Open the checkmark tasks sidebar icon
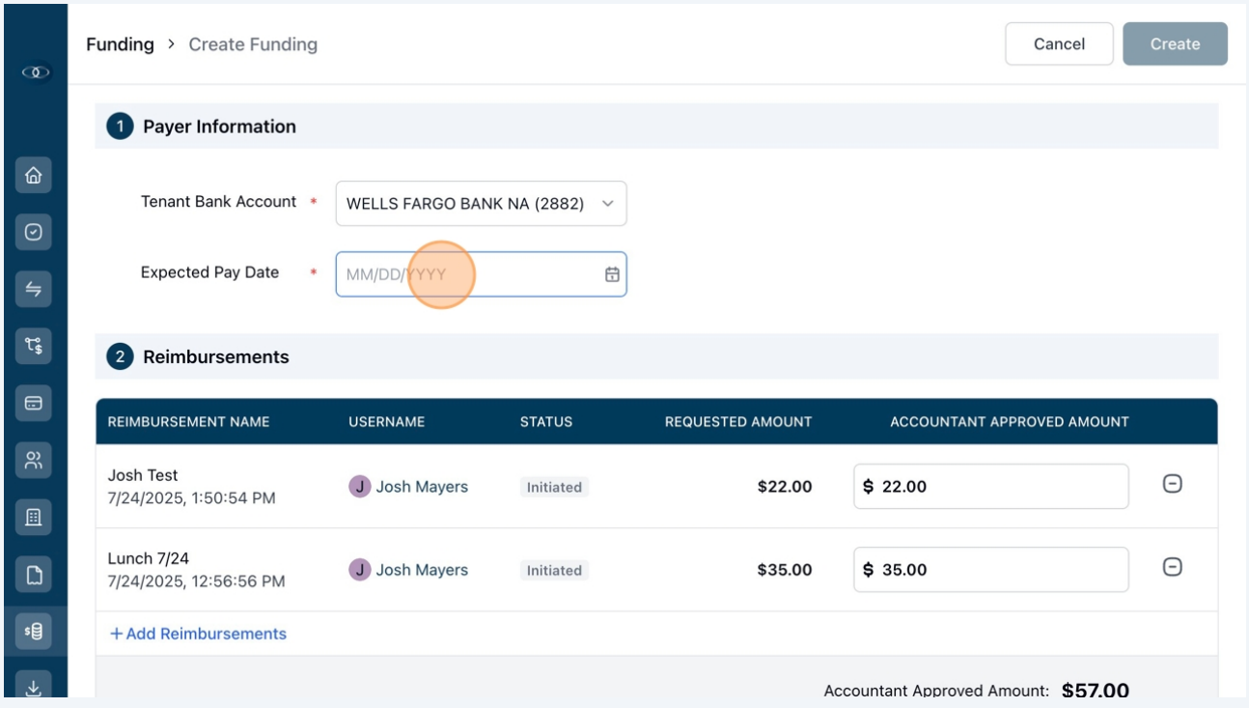Viewport: 1249px width, 708px height. [x=34, y=232]
